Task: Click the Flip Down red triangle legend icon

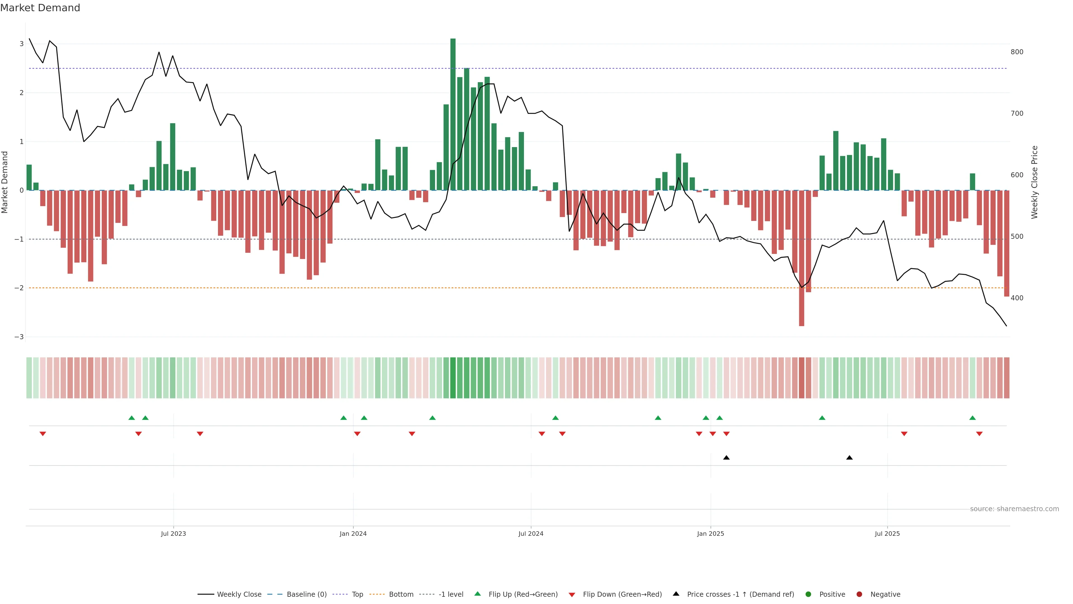Action: [x=571, y=594]
